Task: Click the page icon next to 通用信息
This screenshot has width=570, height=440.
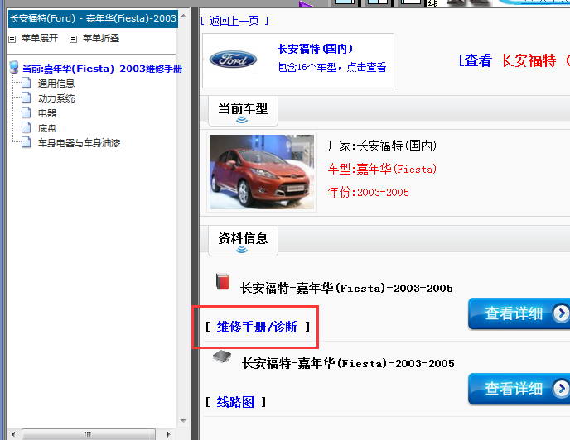Action: click(27, 84)
